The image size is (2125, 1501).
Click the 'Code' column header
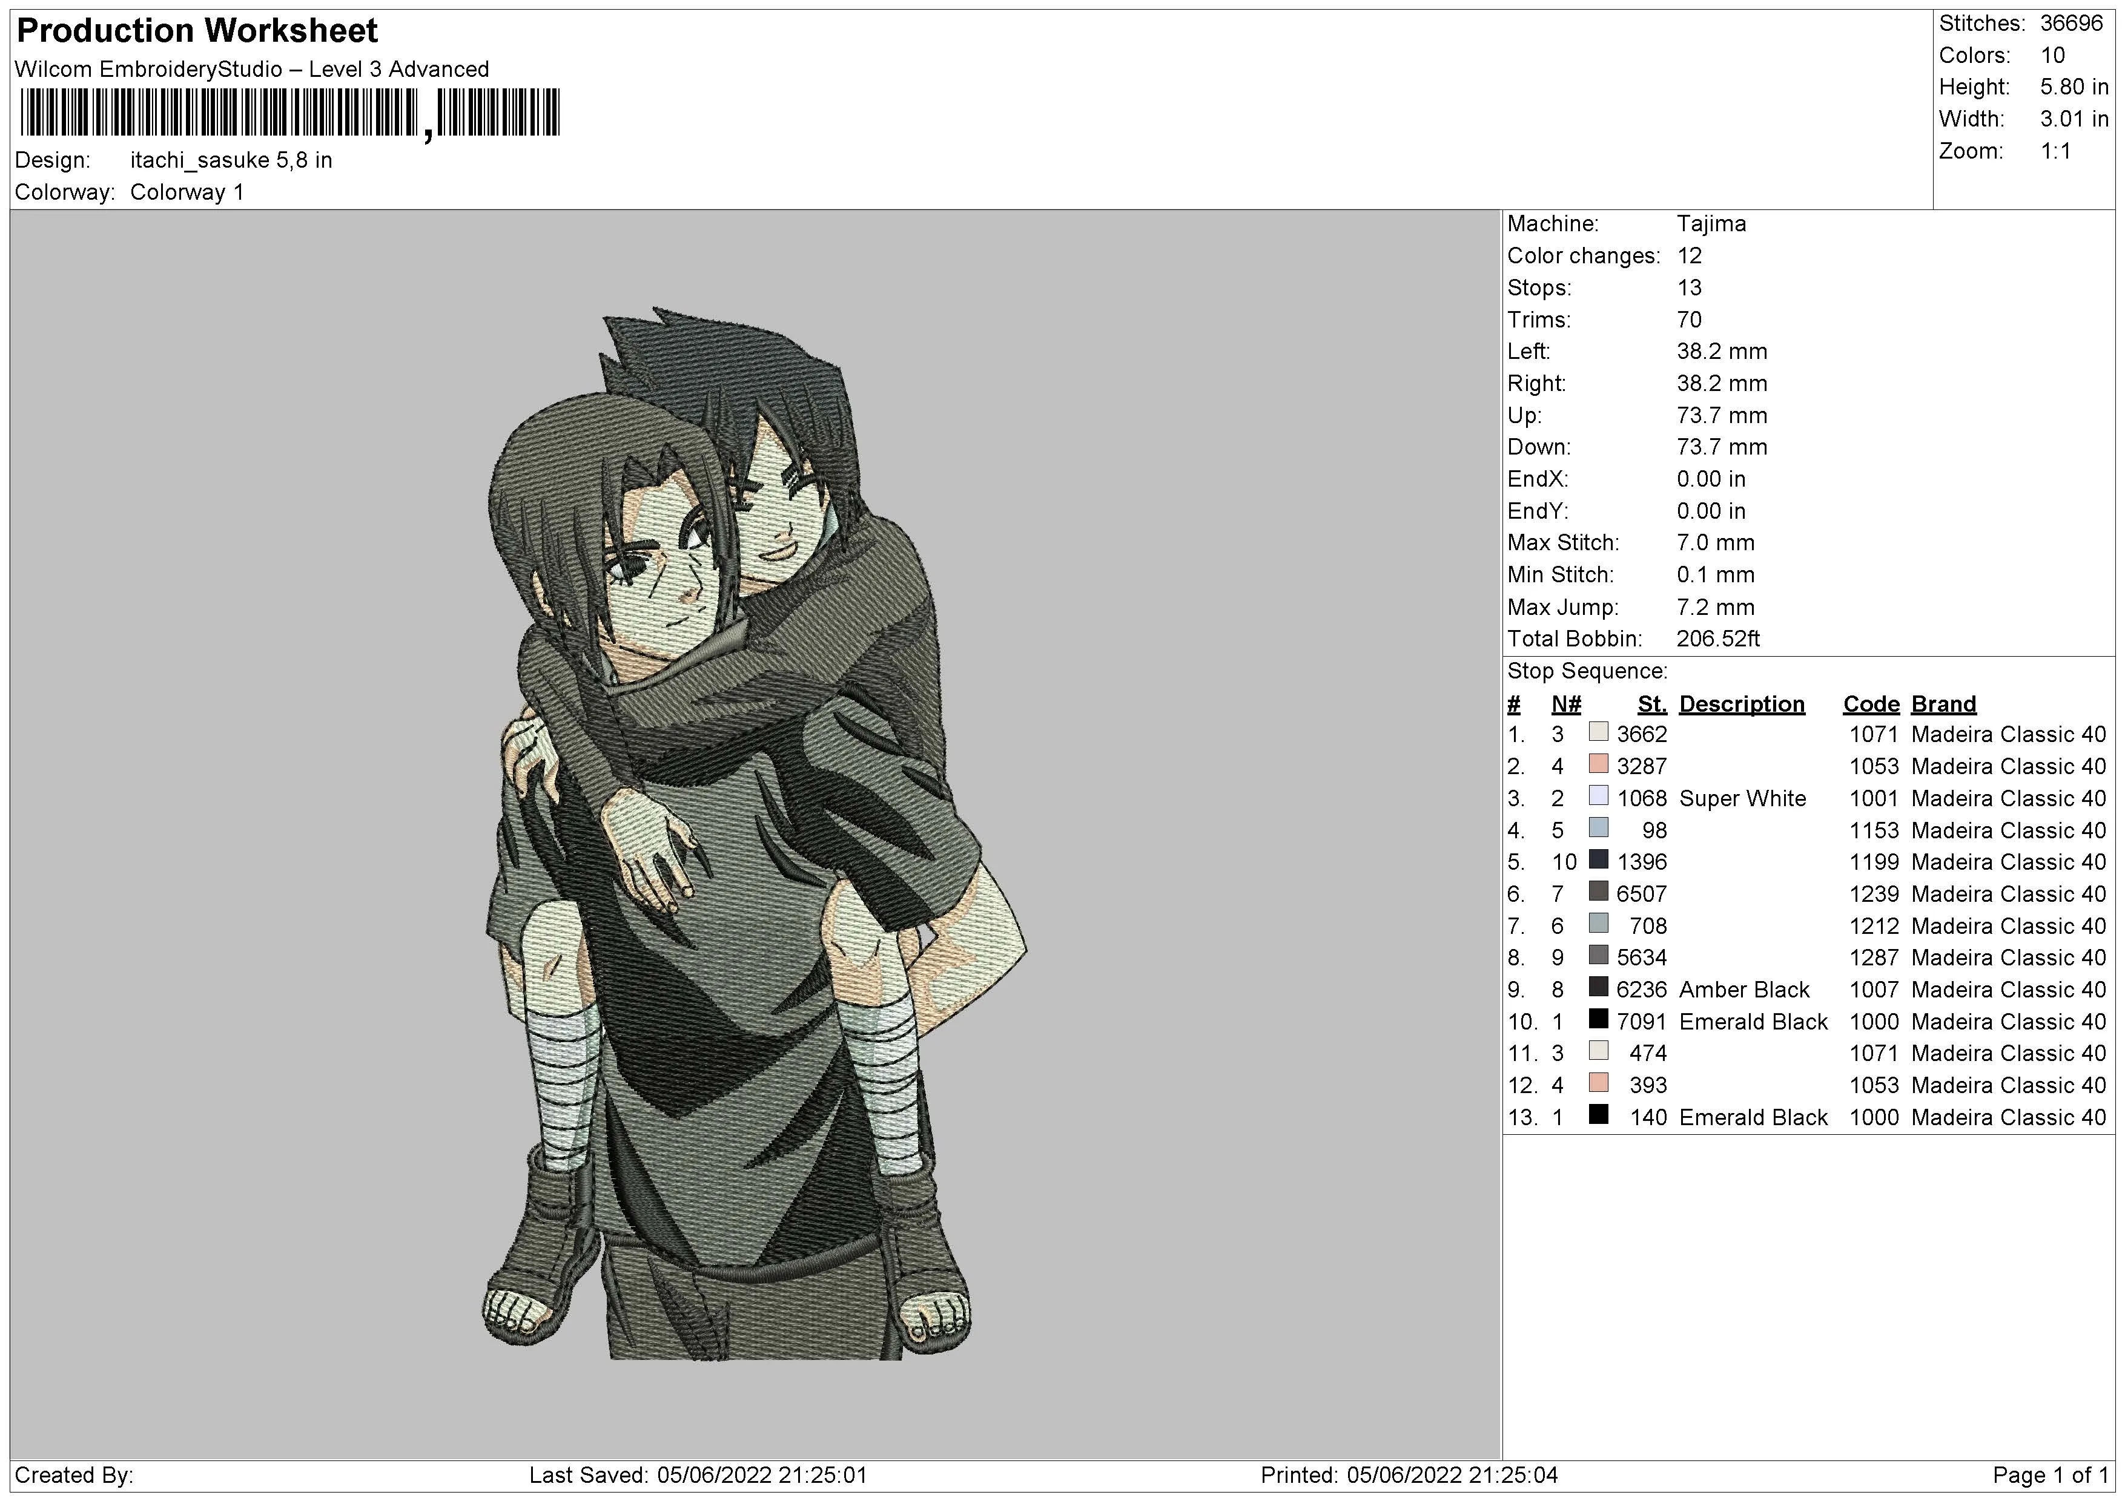point(1871,705)
